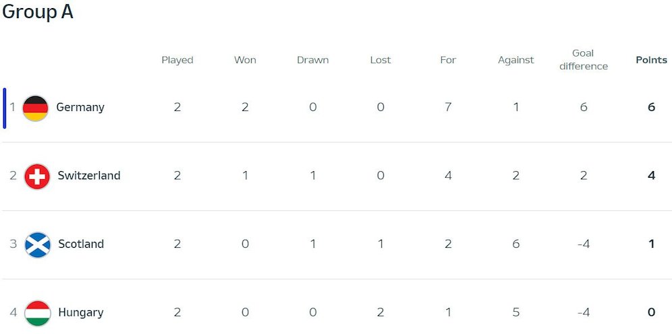
Task: Open the Germany team link
Action: [80, 108]
